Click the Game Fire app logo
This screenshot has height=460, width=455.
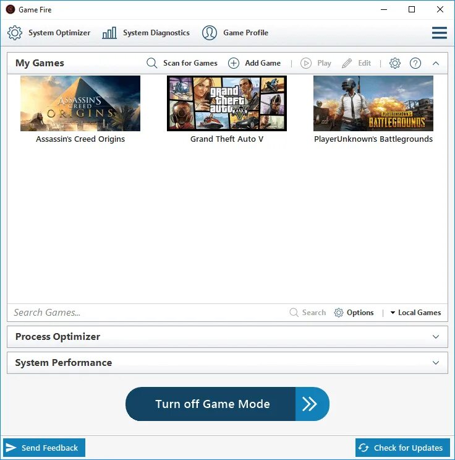click(x=11, y=10)
